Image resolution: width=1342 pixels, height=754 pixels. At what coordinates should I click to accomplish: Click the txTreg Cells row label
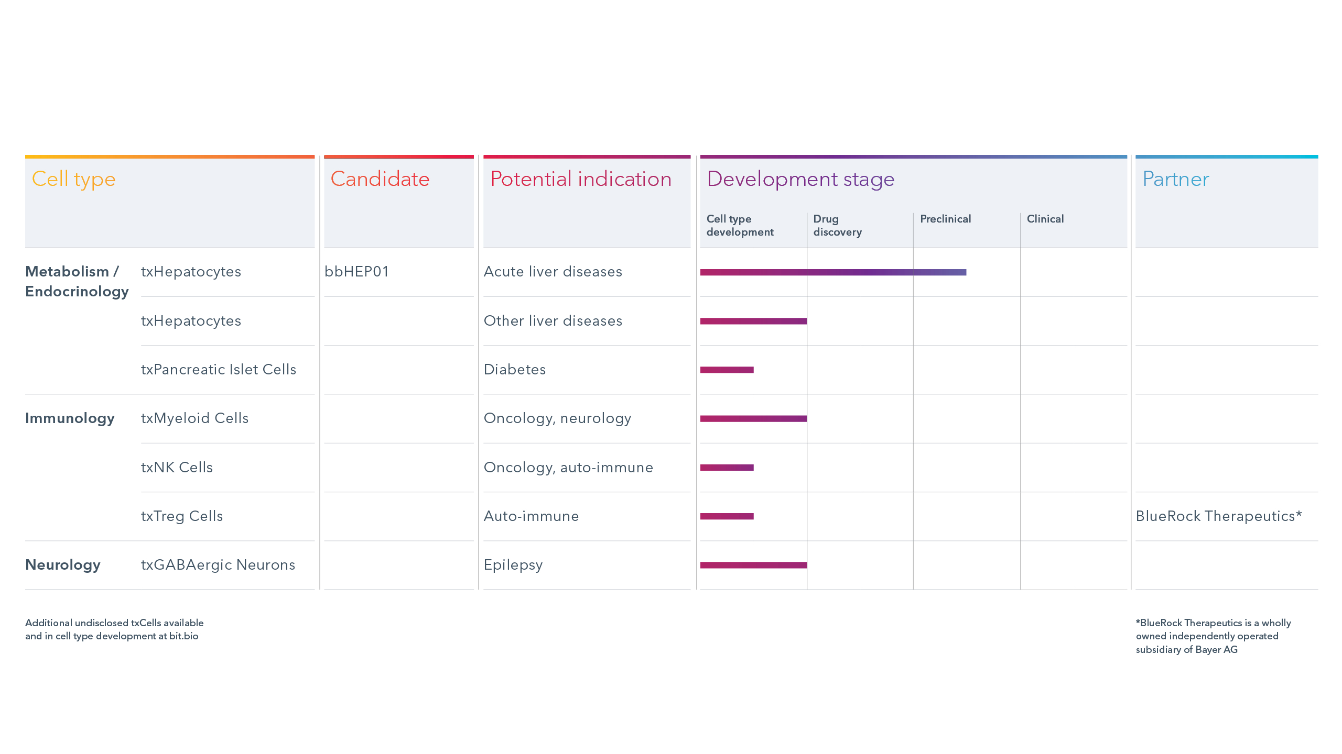tap(182, 516)
